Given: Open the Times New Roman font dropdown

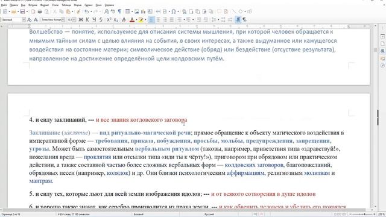Looking at the screenshot, I should 63,20.
